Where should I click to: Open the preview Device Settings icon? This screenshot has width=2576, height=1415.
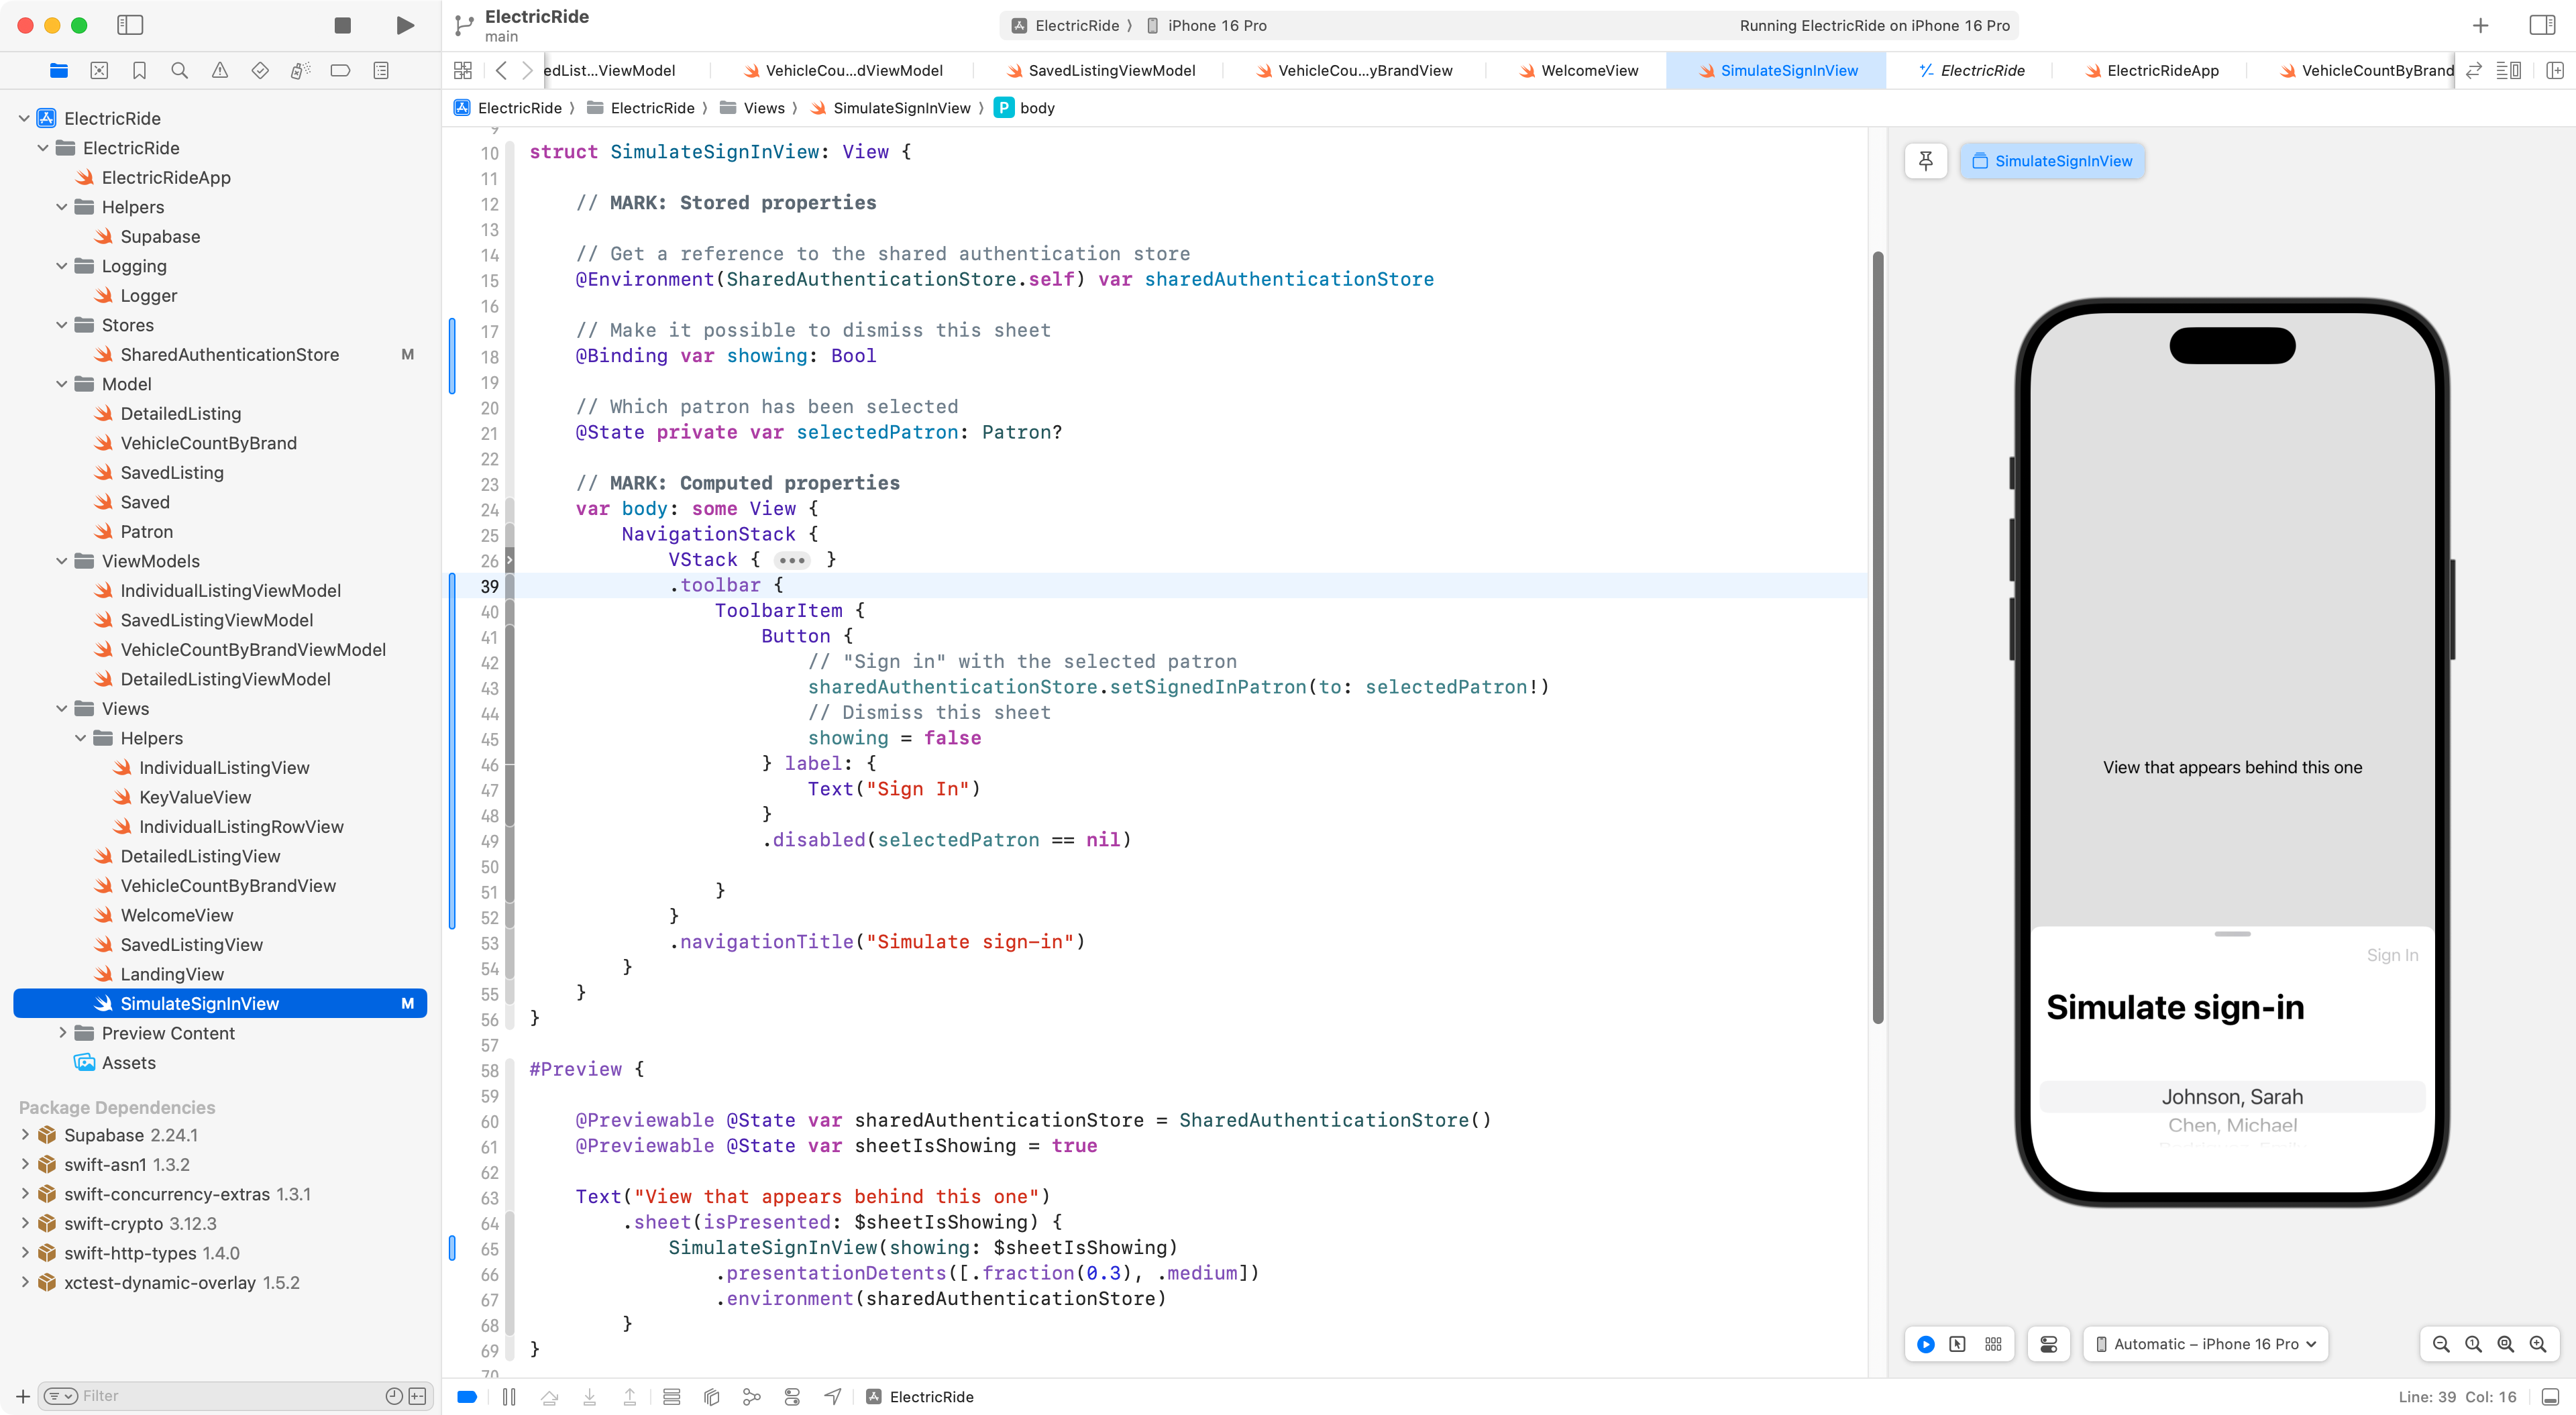tap(2049, 1344)
